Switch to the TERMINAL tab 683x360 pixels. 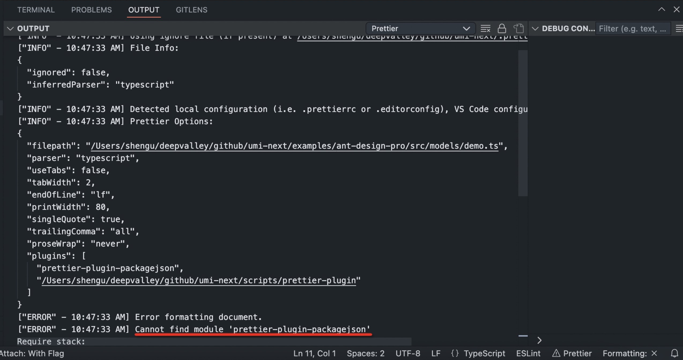coord(36,10)
